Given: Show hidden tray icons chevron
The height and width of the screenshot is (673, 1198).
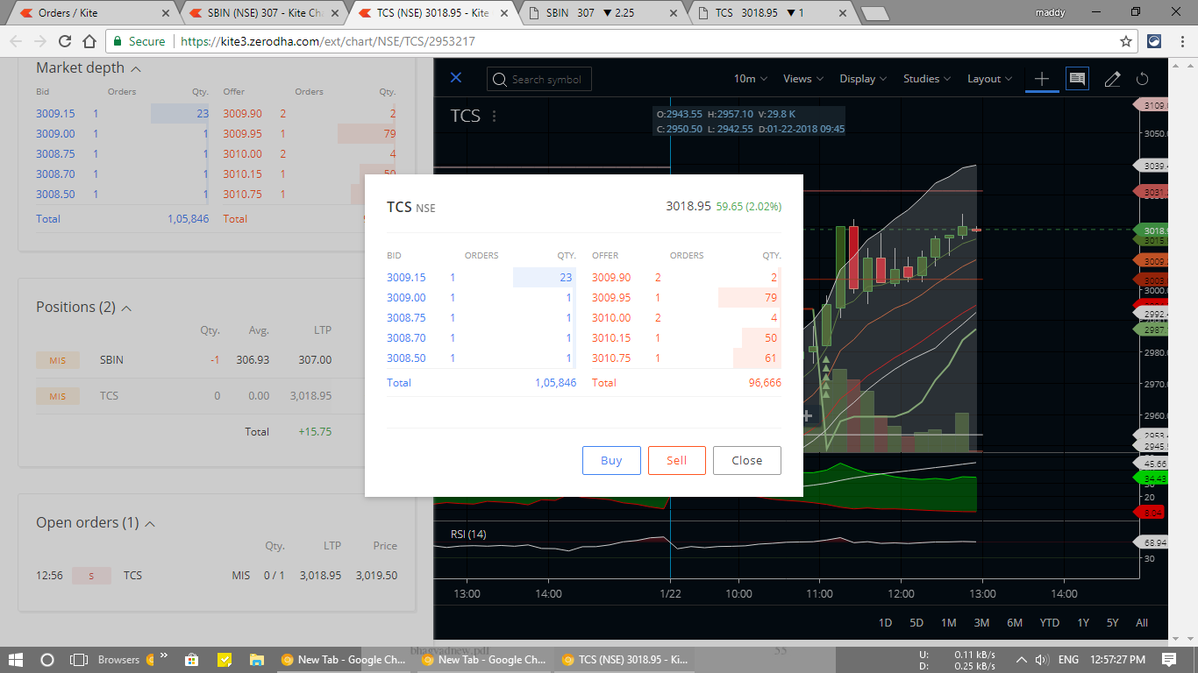Looking at the screenshot, I should pos(1021,660).
